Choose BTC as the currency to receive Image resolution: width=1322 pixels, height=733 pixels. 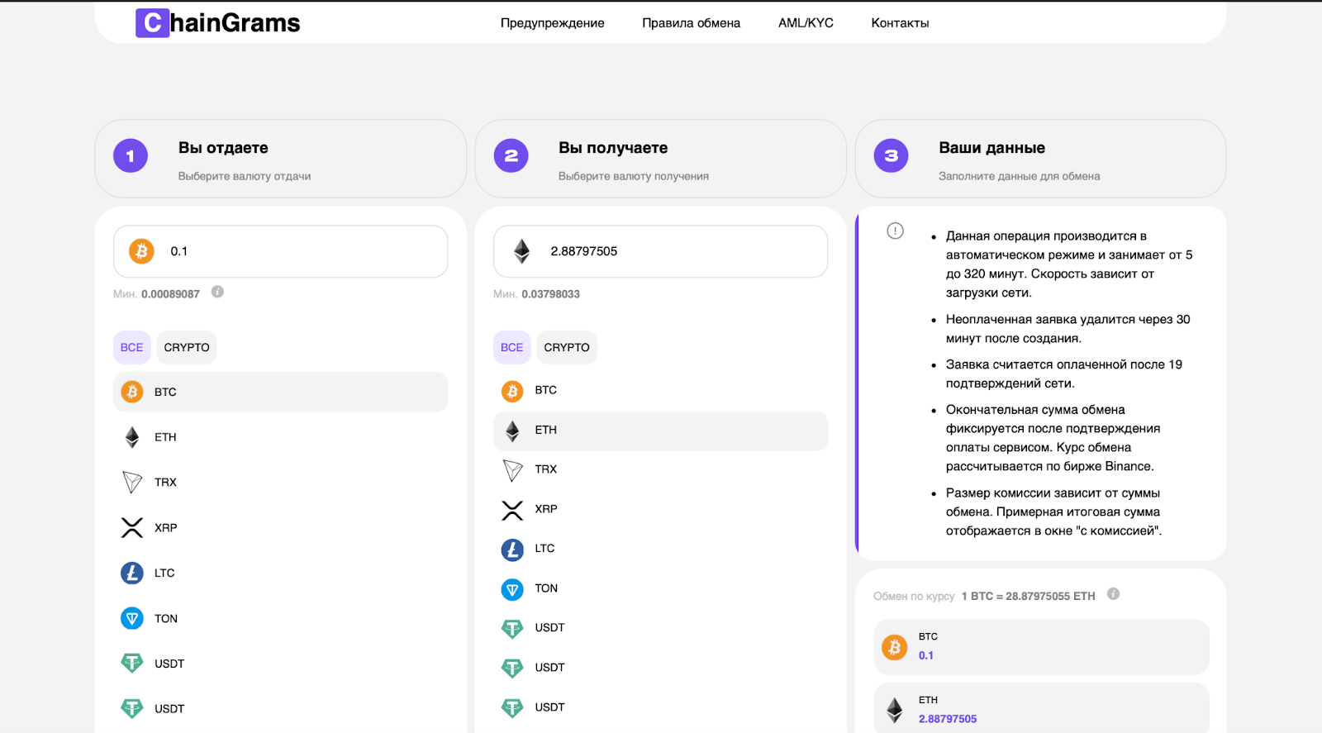click(x=545, y=390)
